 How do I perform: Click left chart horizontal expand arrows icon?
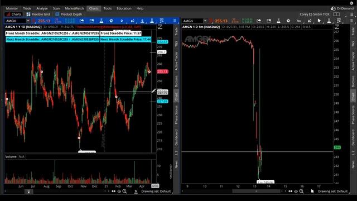[113, 192]
